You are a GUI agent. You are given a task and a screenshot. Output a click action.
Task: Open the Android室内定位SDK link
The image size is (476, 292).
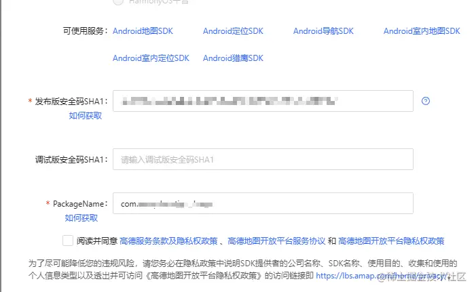[151, 58]
